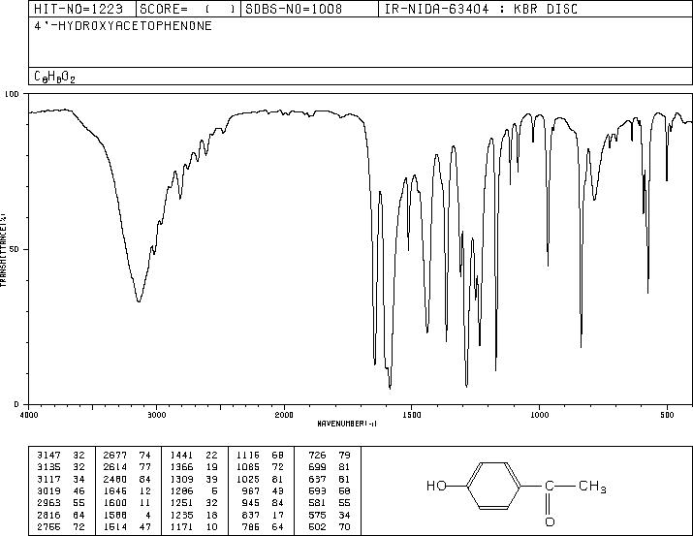The width and height of the screenshot is (693, 536).
Task: Click the 2000 label on the wavenumber axis
Action: 284,415
